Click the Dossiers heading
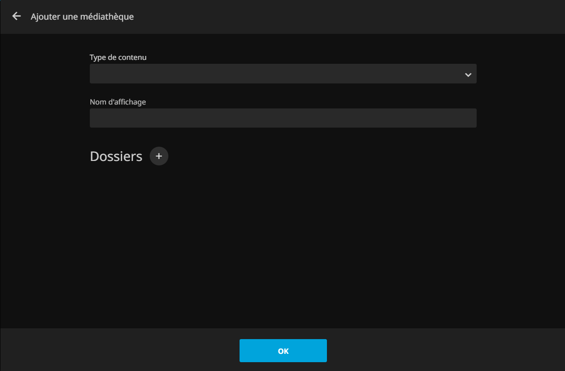 [x=116, y=157]
